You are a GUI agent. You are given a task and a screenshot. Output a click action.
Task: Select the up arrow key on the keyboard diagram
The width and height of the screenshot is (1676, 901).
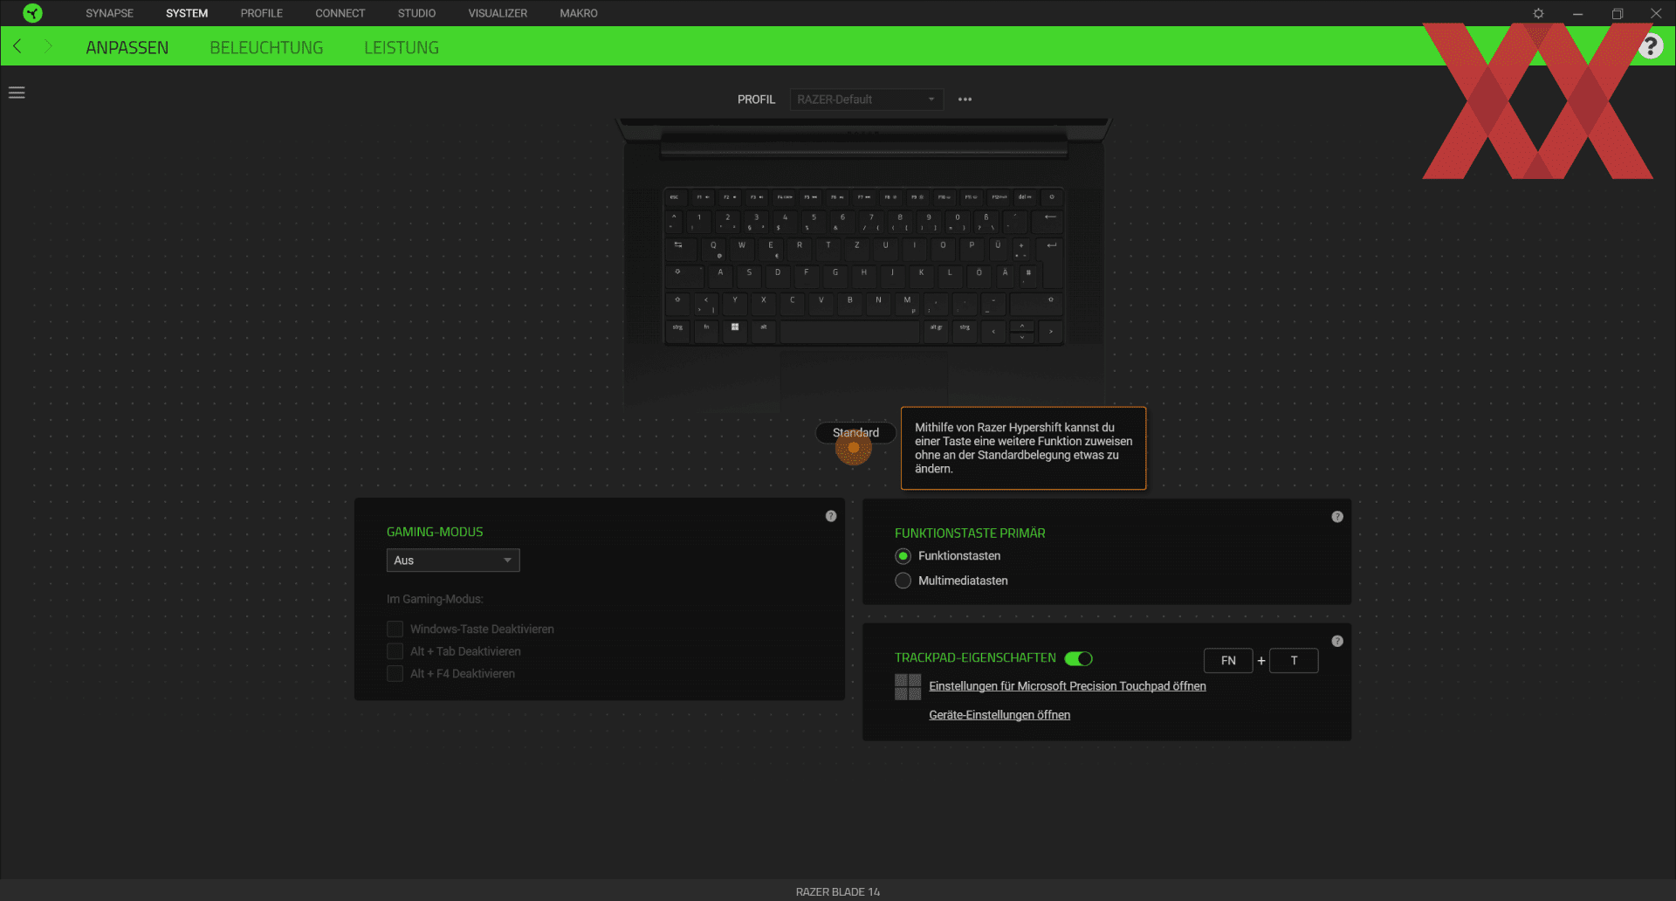pos(1022,326)
